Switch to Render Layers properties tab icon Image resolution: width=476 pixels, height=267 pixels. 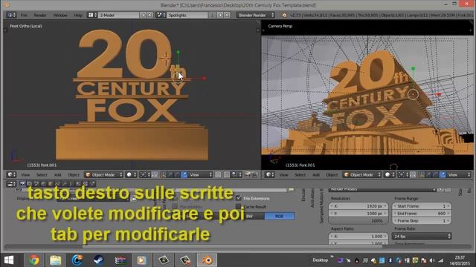(x=29, y=184)
